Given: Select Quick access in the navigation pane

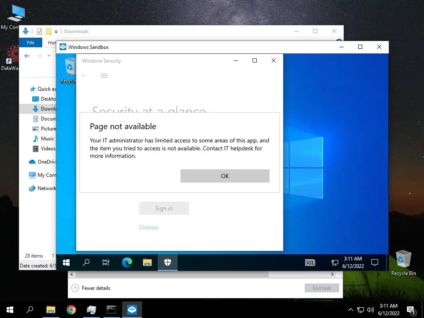Looking at the screenshot, I should click(43, 89).
